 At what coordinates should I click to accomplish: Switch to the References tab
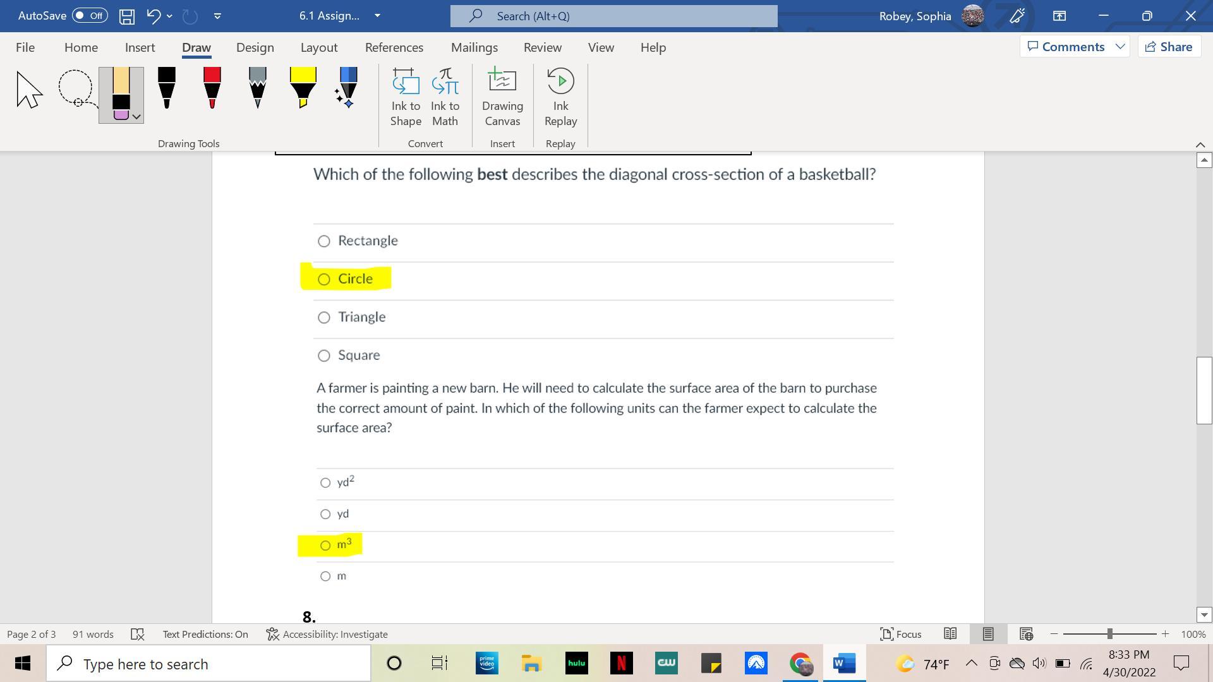pos(394,47)
